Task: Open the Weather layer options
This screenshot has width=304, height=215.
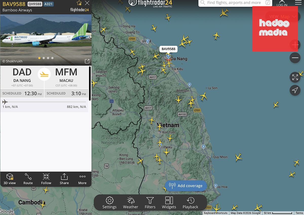Action: 130,203
